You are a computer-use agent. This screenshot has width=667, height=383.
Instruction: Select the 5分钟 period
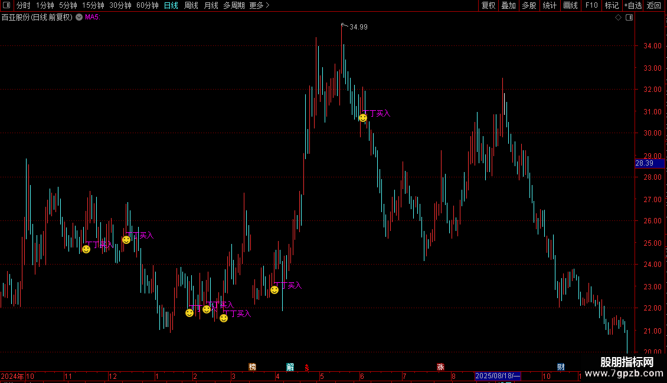68,5
